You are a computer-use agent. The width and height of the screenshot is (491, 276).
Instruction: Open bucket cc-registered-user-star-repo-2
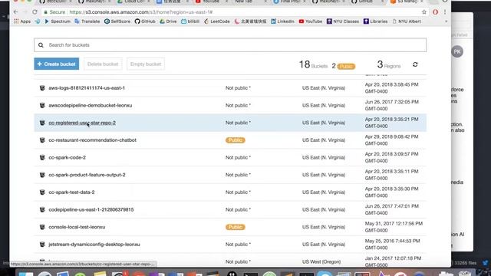[82, 123]
